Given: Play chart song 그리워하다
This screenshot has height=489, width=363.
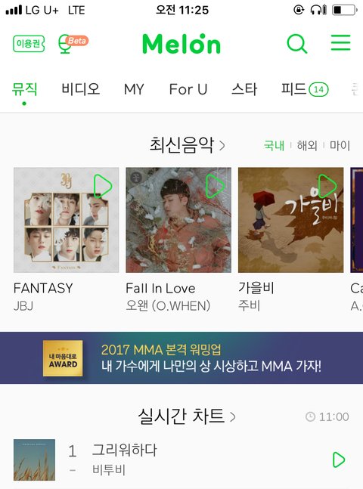Looking at the screenshot, I should pyautogui.click(x=339, y=460).
